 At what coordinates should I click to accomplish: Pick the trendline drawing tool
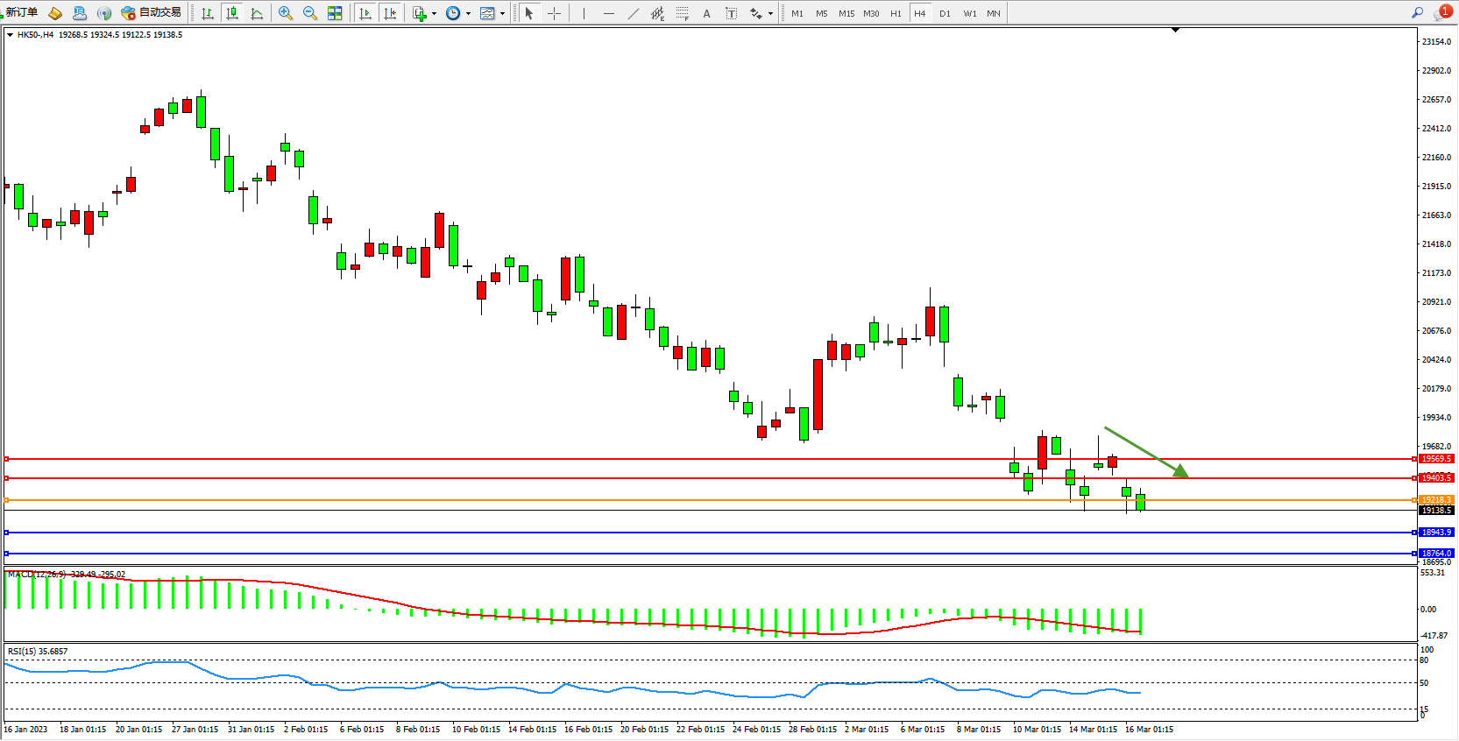[633, 13]
